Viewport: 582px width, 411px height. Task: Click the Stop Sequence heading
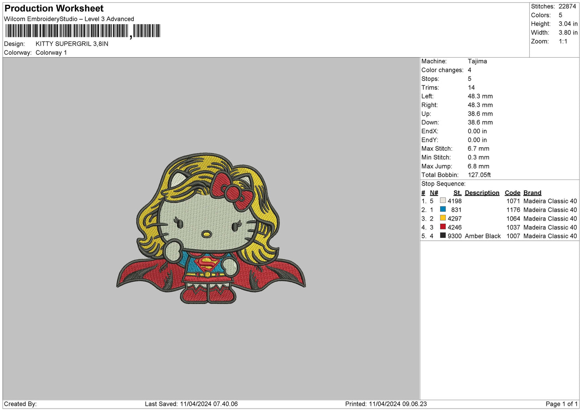[443, 184]
